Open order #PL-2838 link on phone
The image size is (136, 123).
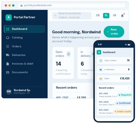click(x=104, y=102)
